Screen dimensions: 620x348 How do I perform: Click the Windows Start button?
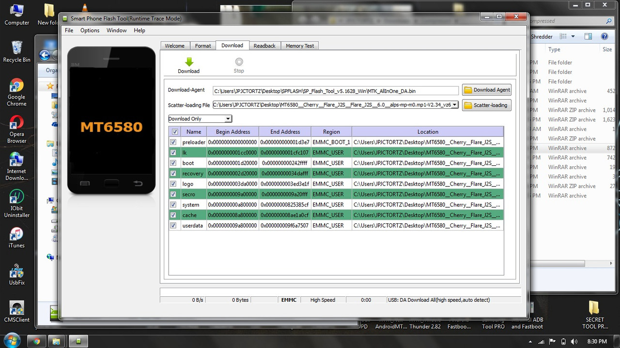click(x=12, y=341)
